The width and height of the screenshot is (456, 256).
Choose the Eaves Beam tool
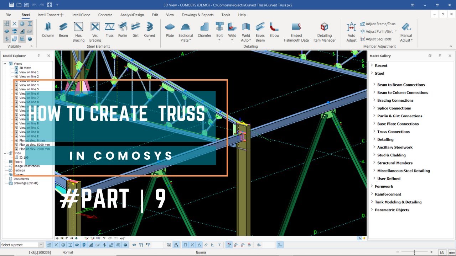pyautogui.click(x=260, y=32)
